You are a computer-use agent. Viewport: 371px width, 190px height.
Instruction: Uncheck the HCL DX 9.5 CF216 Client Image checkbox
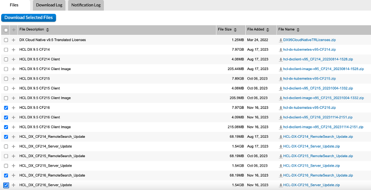point(6,127)
